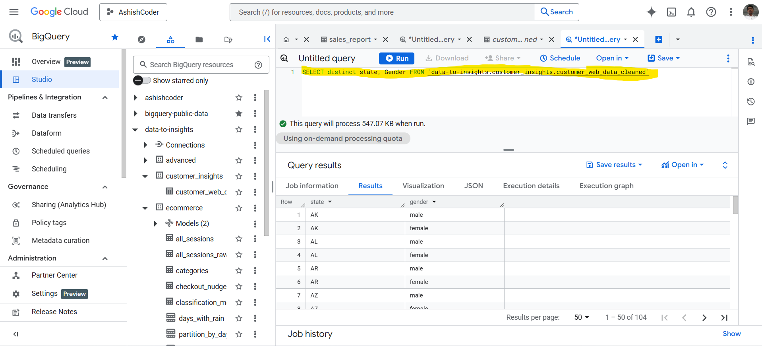Toggle Show starred only switch
762x346 pixels.
coord(142,80)
